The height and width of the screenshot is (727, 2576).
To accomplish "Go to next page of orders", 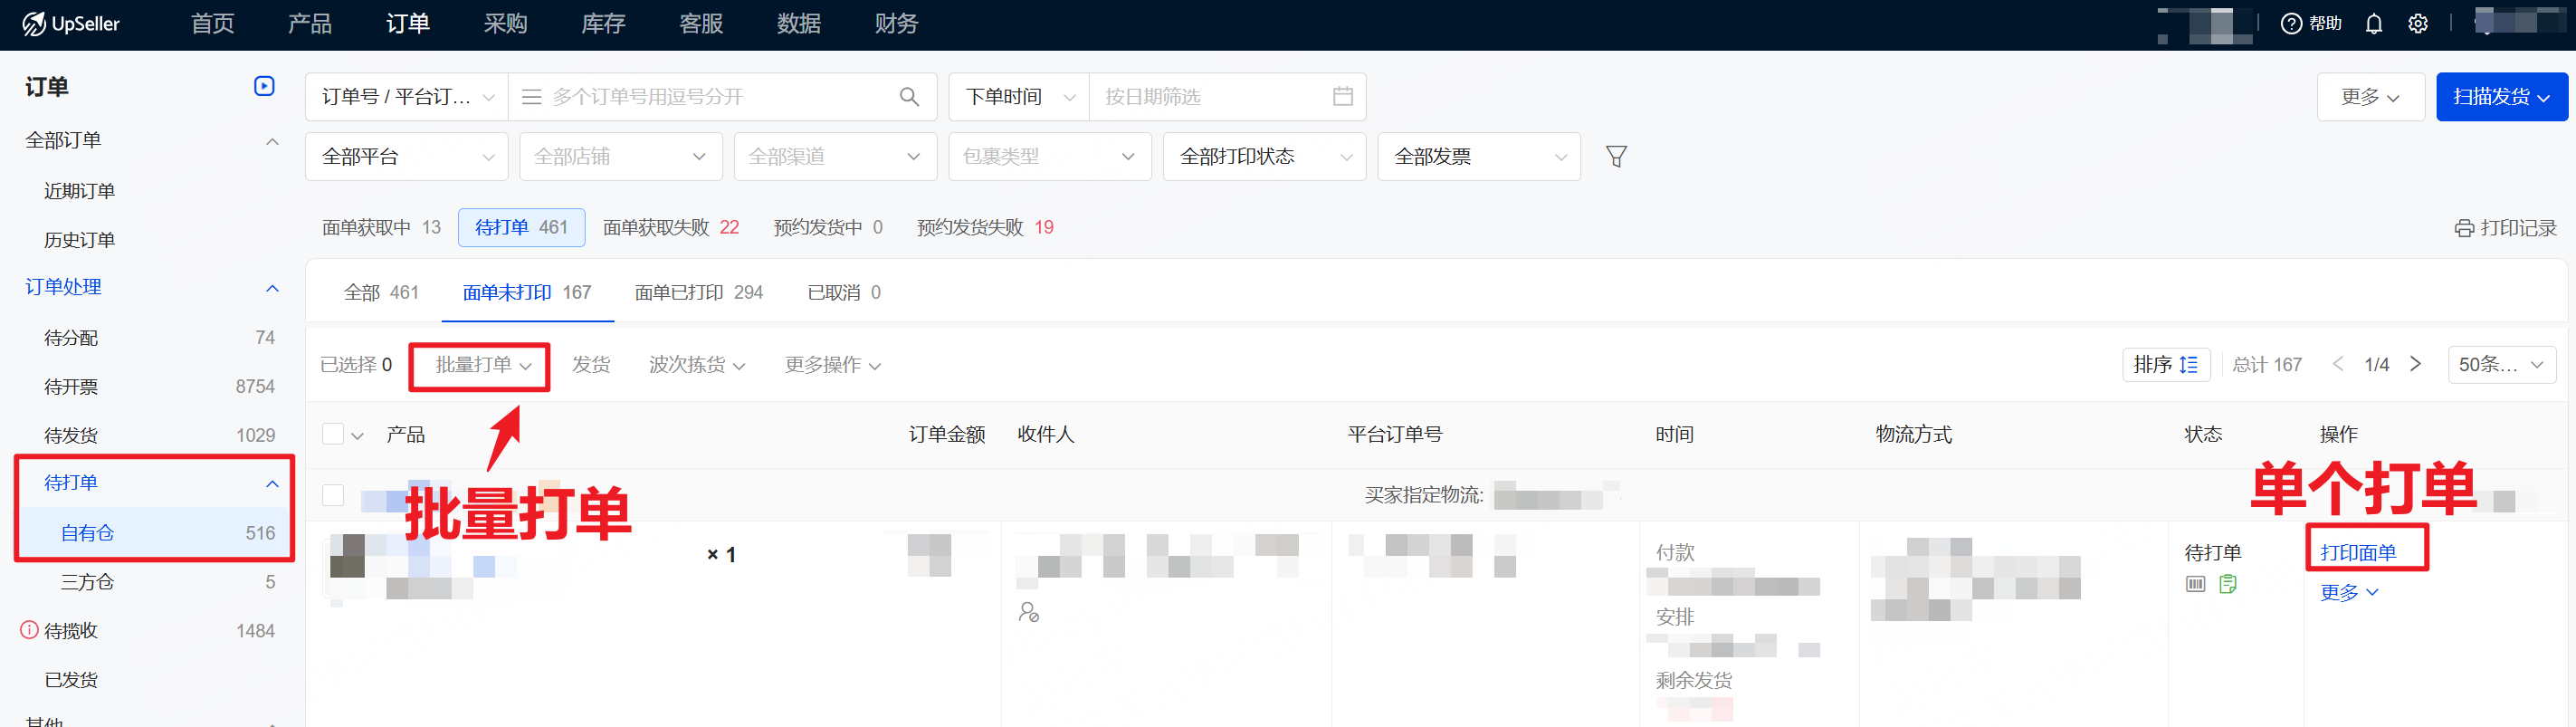I will (x=2415, y=365).
